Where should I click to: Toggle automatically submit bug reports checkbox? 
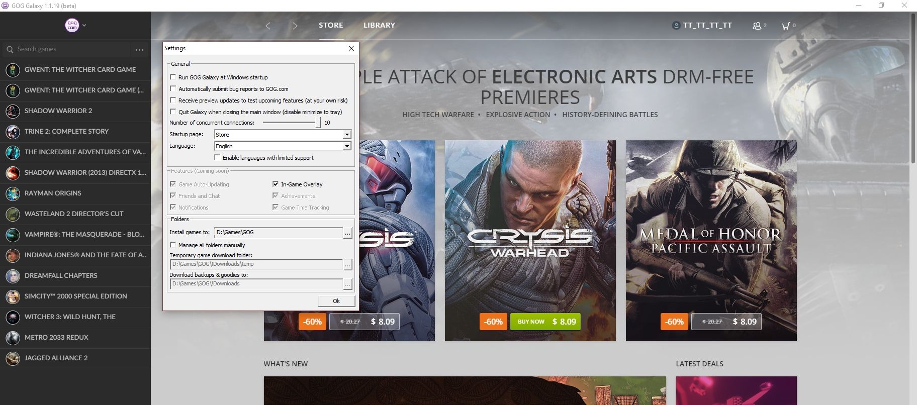pos(173,88)
